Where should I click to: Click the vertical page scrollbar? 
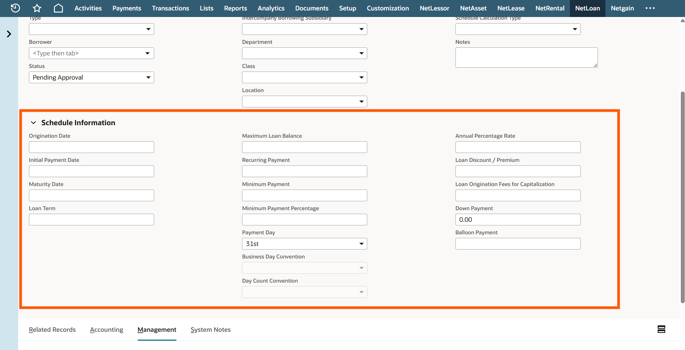pyautogui.click(x=682, y=197)
